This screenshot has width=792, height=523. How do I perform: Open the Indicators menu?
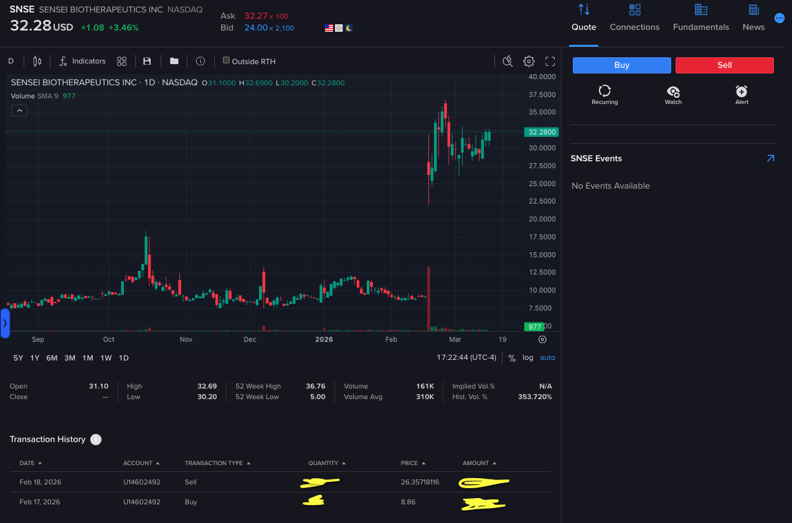(82, 61)
